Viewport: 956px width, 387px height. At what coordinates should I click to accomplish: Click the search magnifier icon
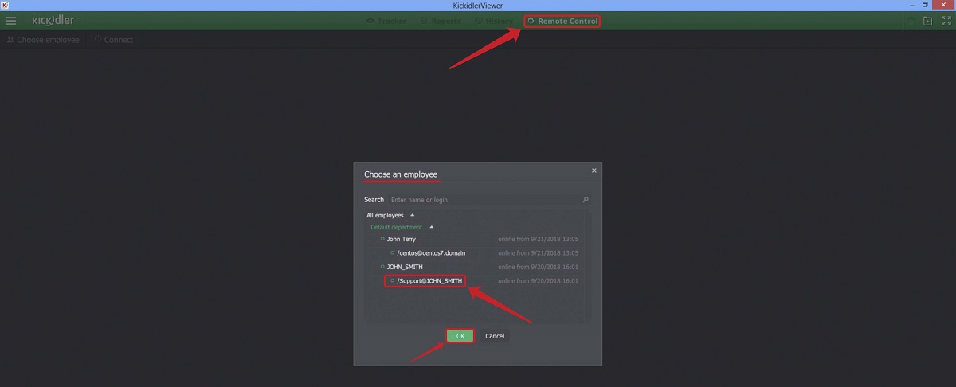(x=586, y=200)
